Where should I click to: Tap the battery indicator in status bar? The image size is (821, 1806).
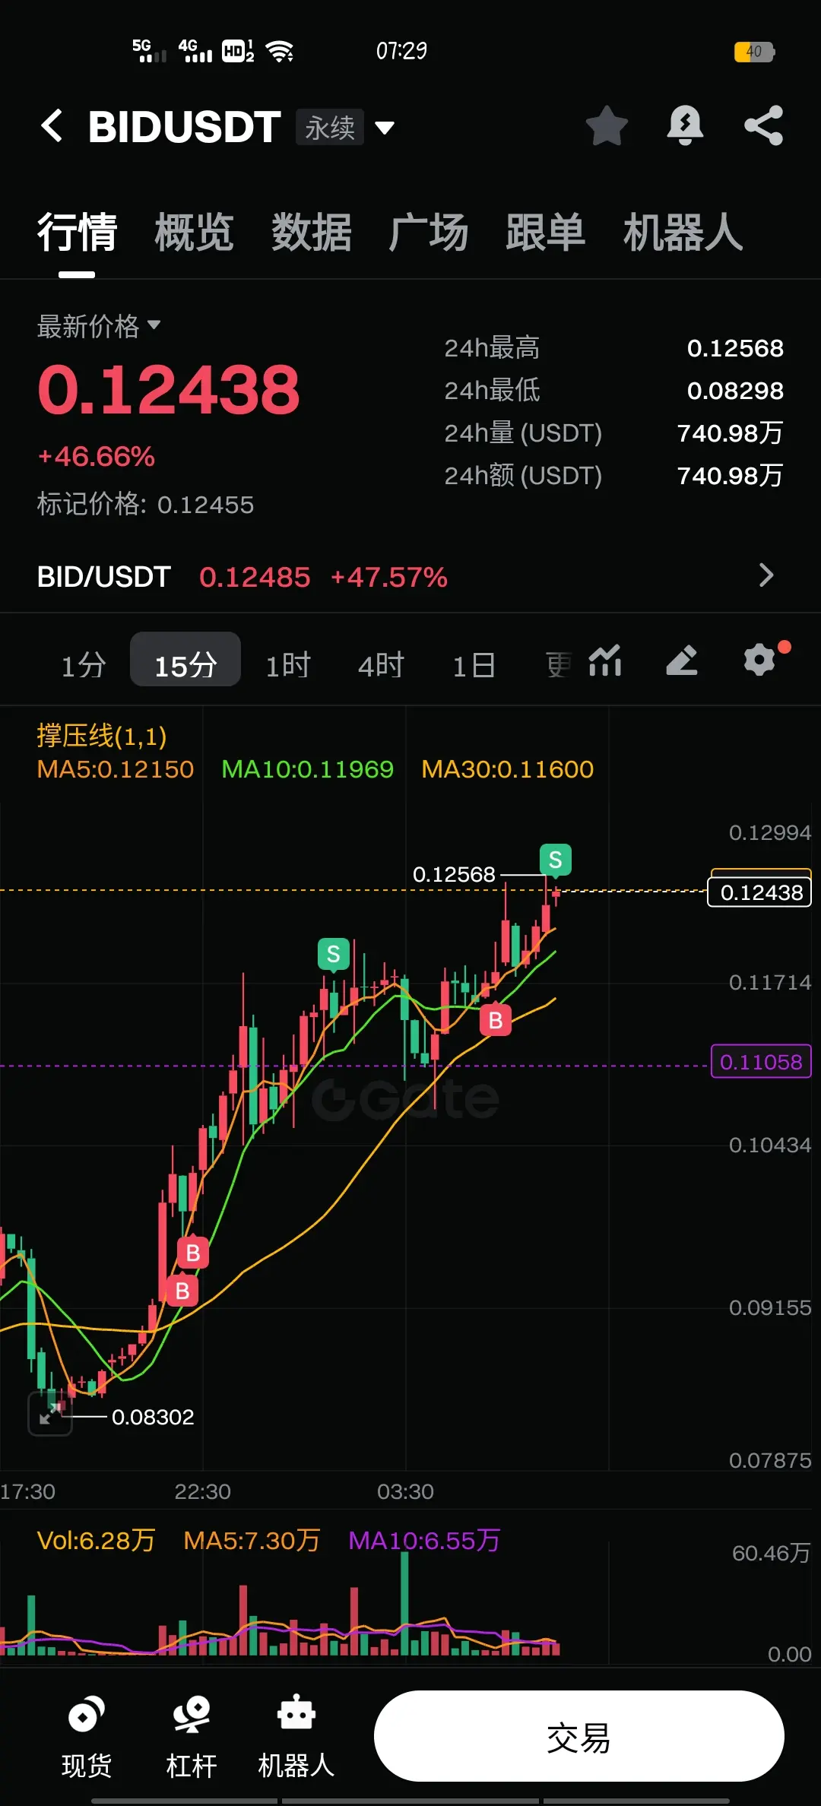[x=754, y=52]
